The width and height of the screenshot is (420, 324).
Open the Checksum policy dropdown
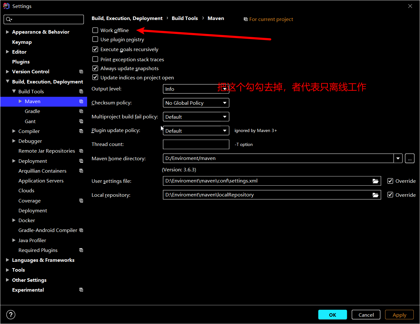coord(196,103)
